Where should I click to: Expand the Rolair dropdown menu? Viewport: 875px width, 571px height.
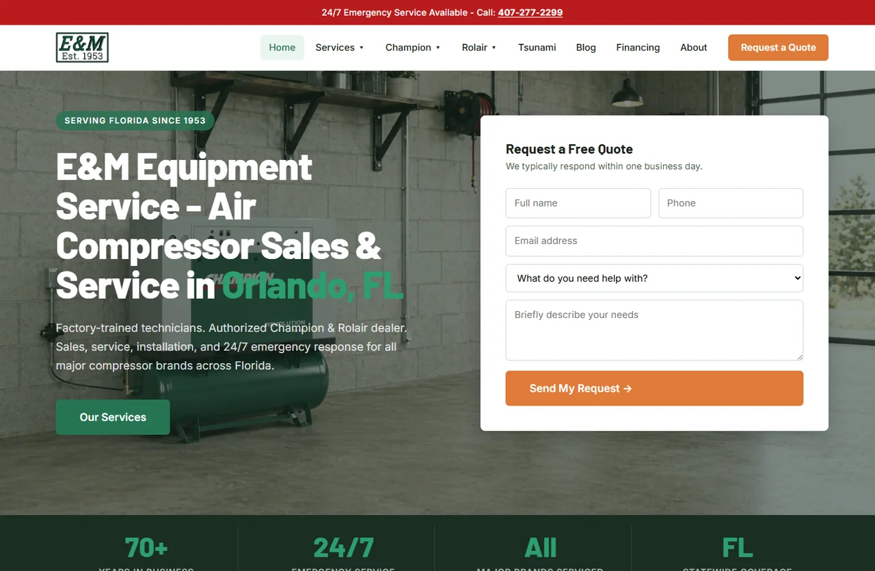click(x=479, y=47)
